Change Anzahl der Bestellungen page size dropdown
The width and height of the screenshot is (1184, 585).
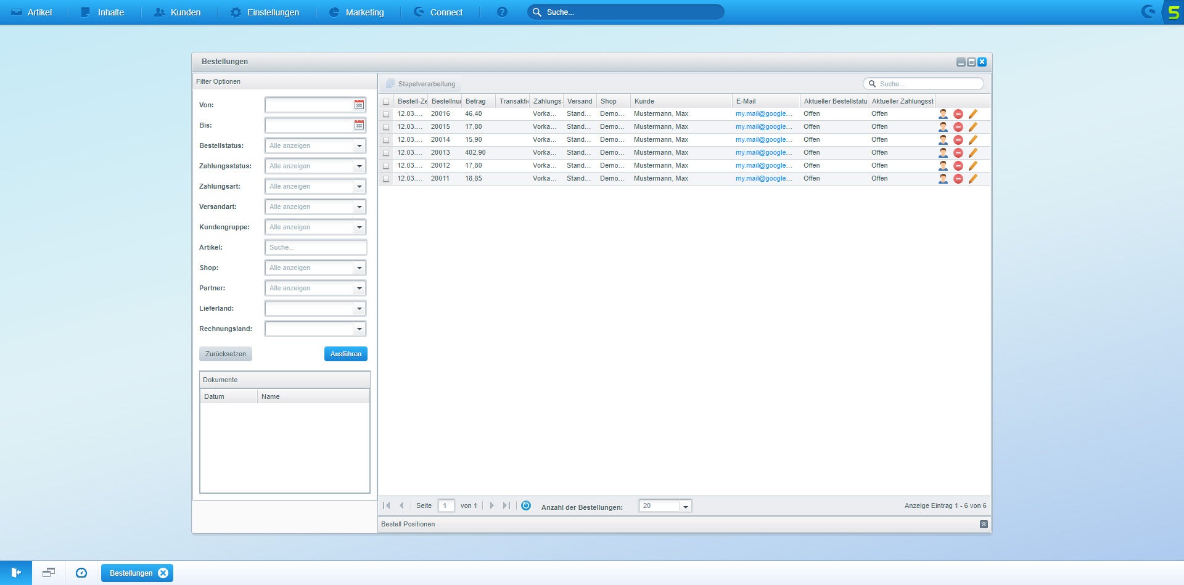click(685, 506)
